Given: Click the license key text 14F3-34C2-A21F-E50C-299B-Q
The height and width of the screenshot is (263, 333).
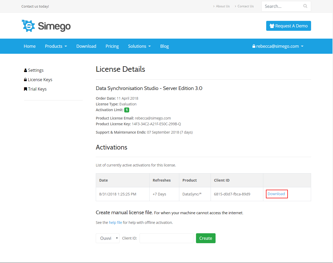Looking at the screenshot, I should 156,124.
